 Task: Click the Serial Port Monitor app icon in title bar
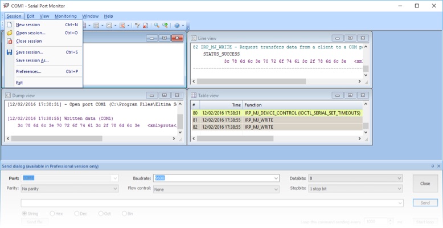[6, 6]
